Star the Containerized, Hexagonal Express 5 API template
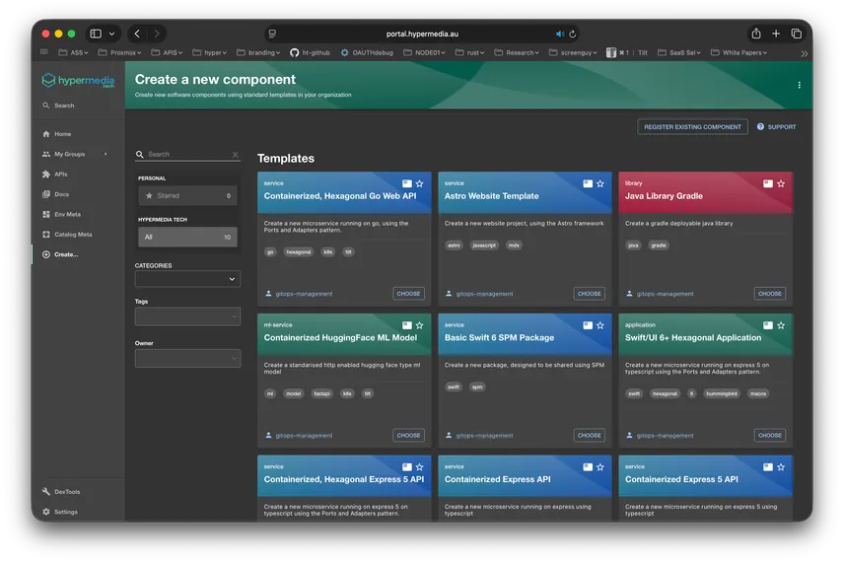The height and width of the screenshot is (562, 844). (x=419, y=466)
